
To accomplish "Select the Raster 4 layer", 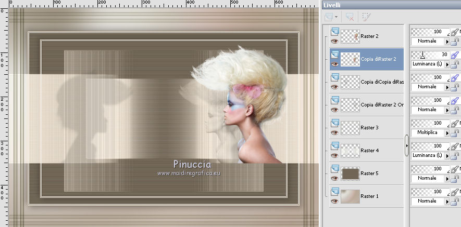I will click(366, 151).
